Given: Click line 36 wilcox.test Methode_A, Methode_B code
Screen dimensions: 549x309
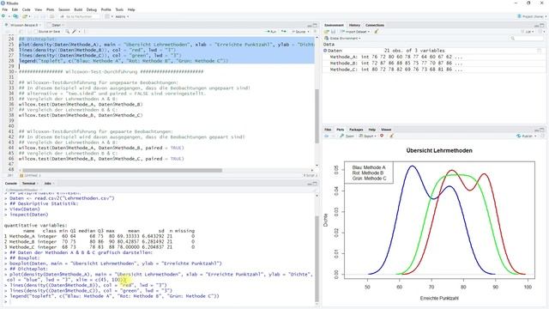Looking at the screenshot, I should (81, 105).
